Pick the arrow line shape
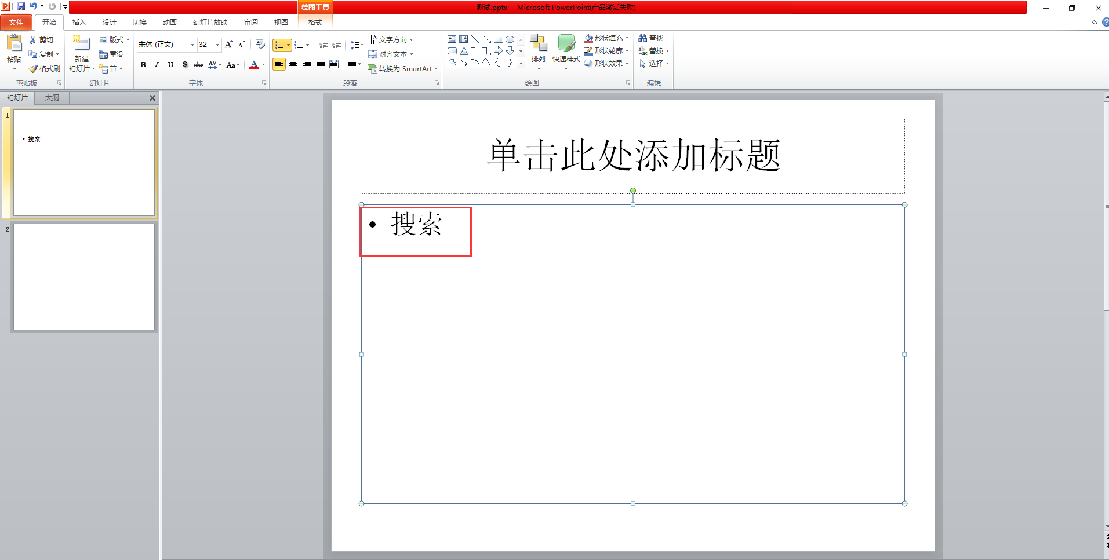1109x560 pixels. 487,39
